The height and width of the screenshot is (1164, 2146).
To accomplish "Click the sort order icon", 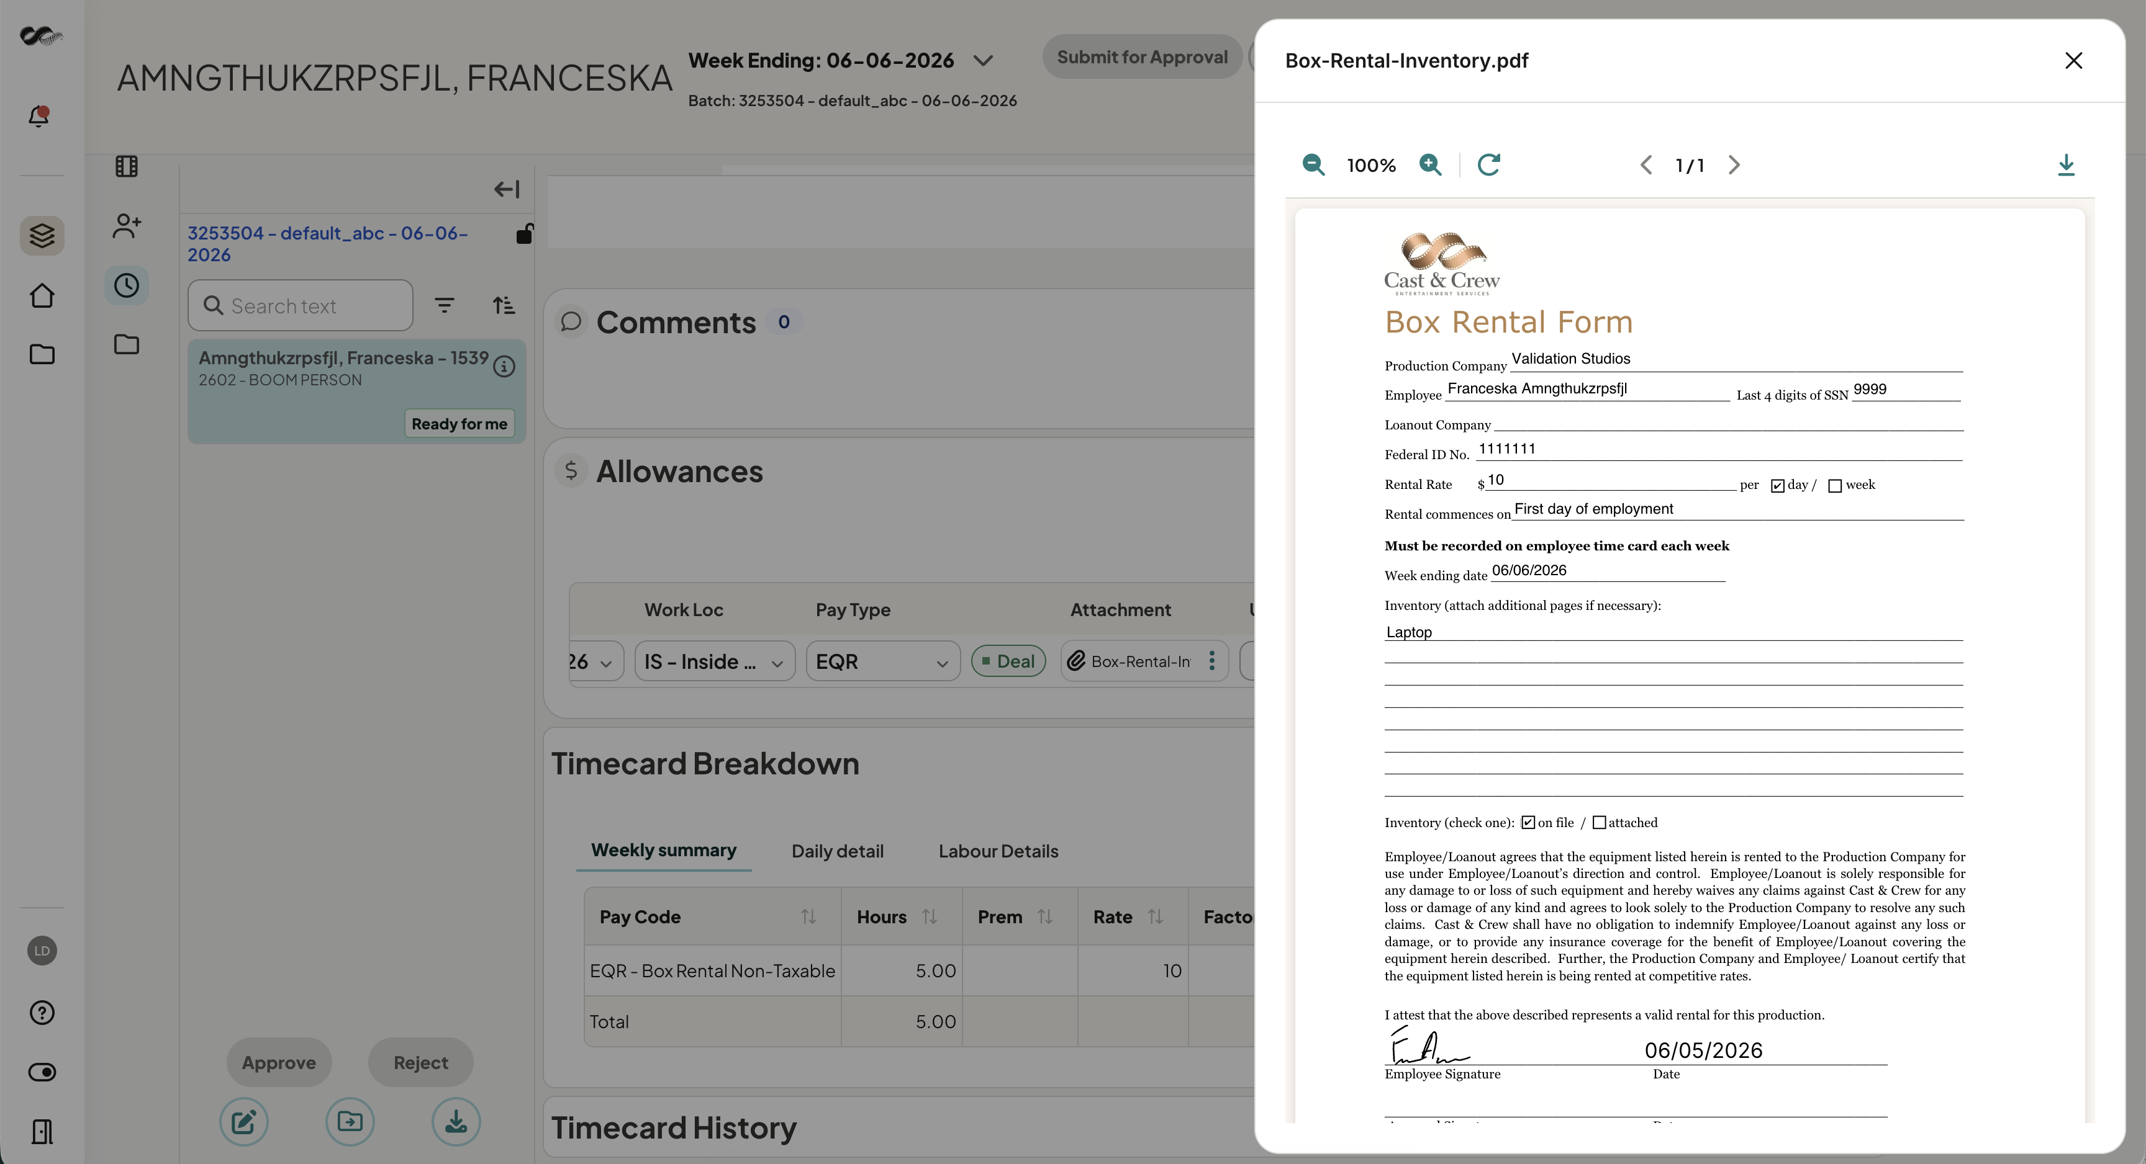I will point(504,305).
